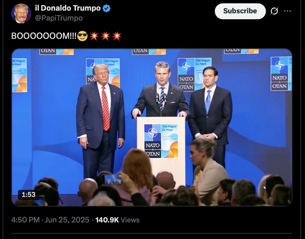The image size is (305, 239).
Task: Click the raised phone in the audience
Action: point(113,180)
